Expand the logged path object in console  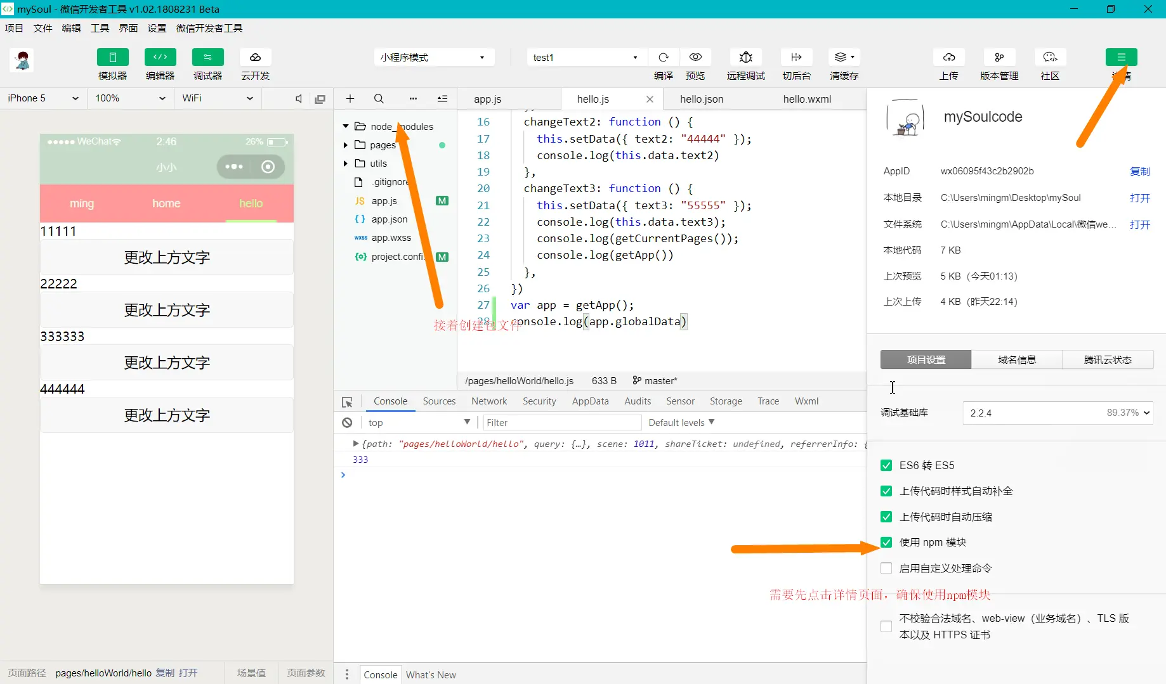tap(356, 444)
